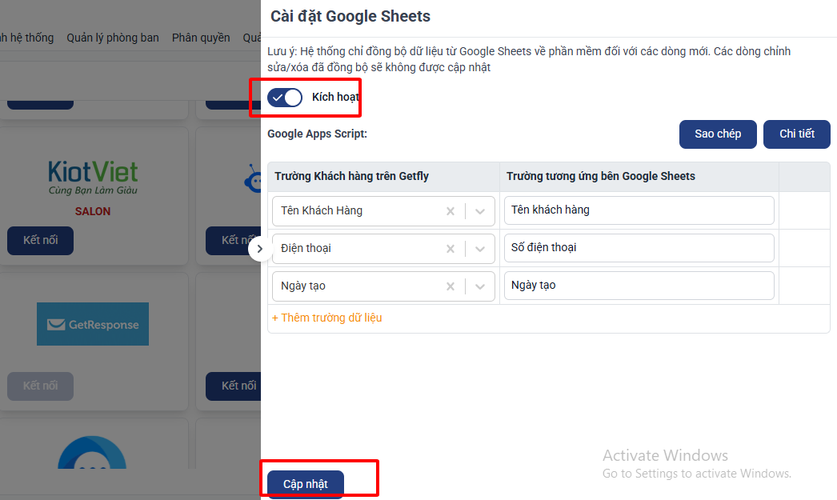The height and width of the screenshot is (500, 837).
Task: Expand the Điện thoại dropdown
Action: click(x=480, y=249)
